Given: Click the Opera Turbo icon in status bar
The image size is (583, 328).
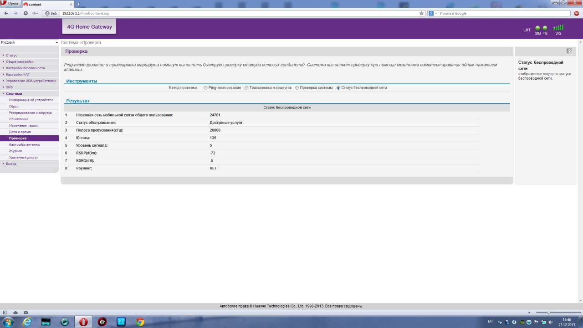Looking at the screenshot, I should [x=26, y=313].
